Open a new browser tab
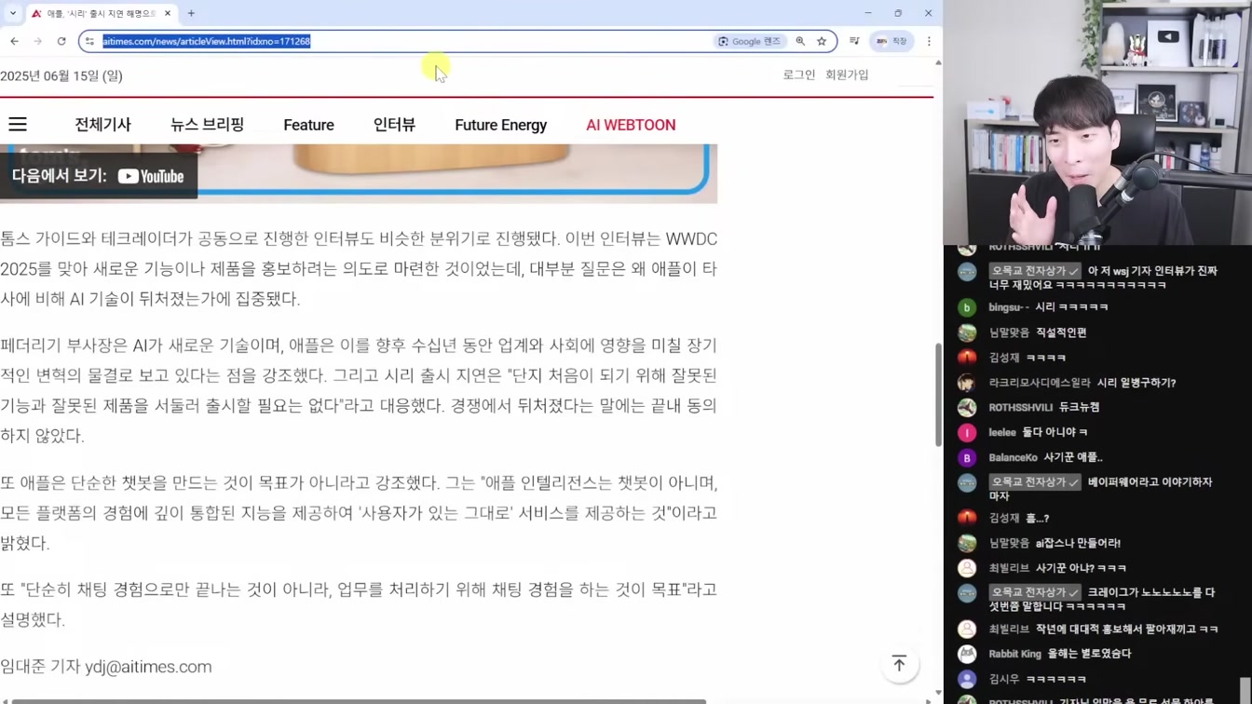This screenshot has width=1252, height=704. click(191, 13)
